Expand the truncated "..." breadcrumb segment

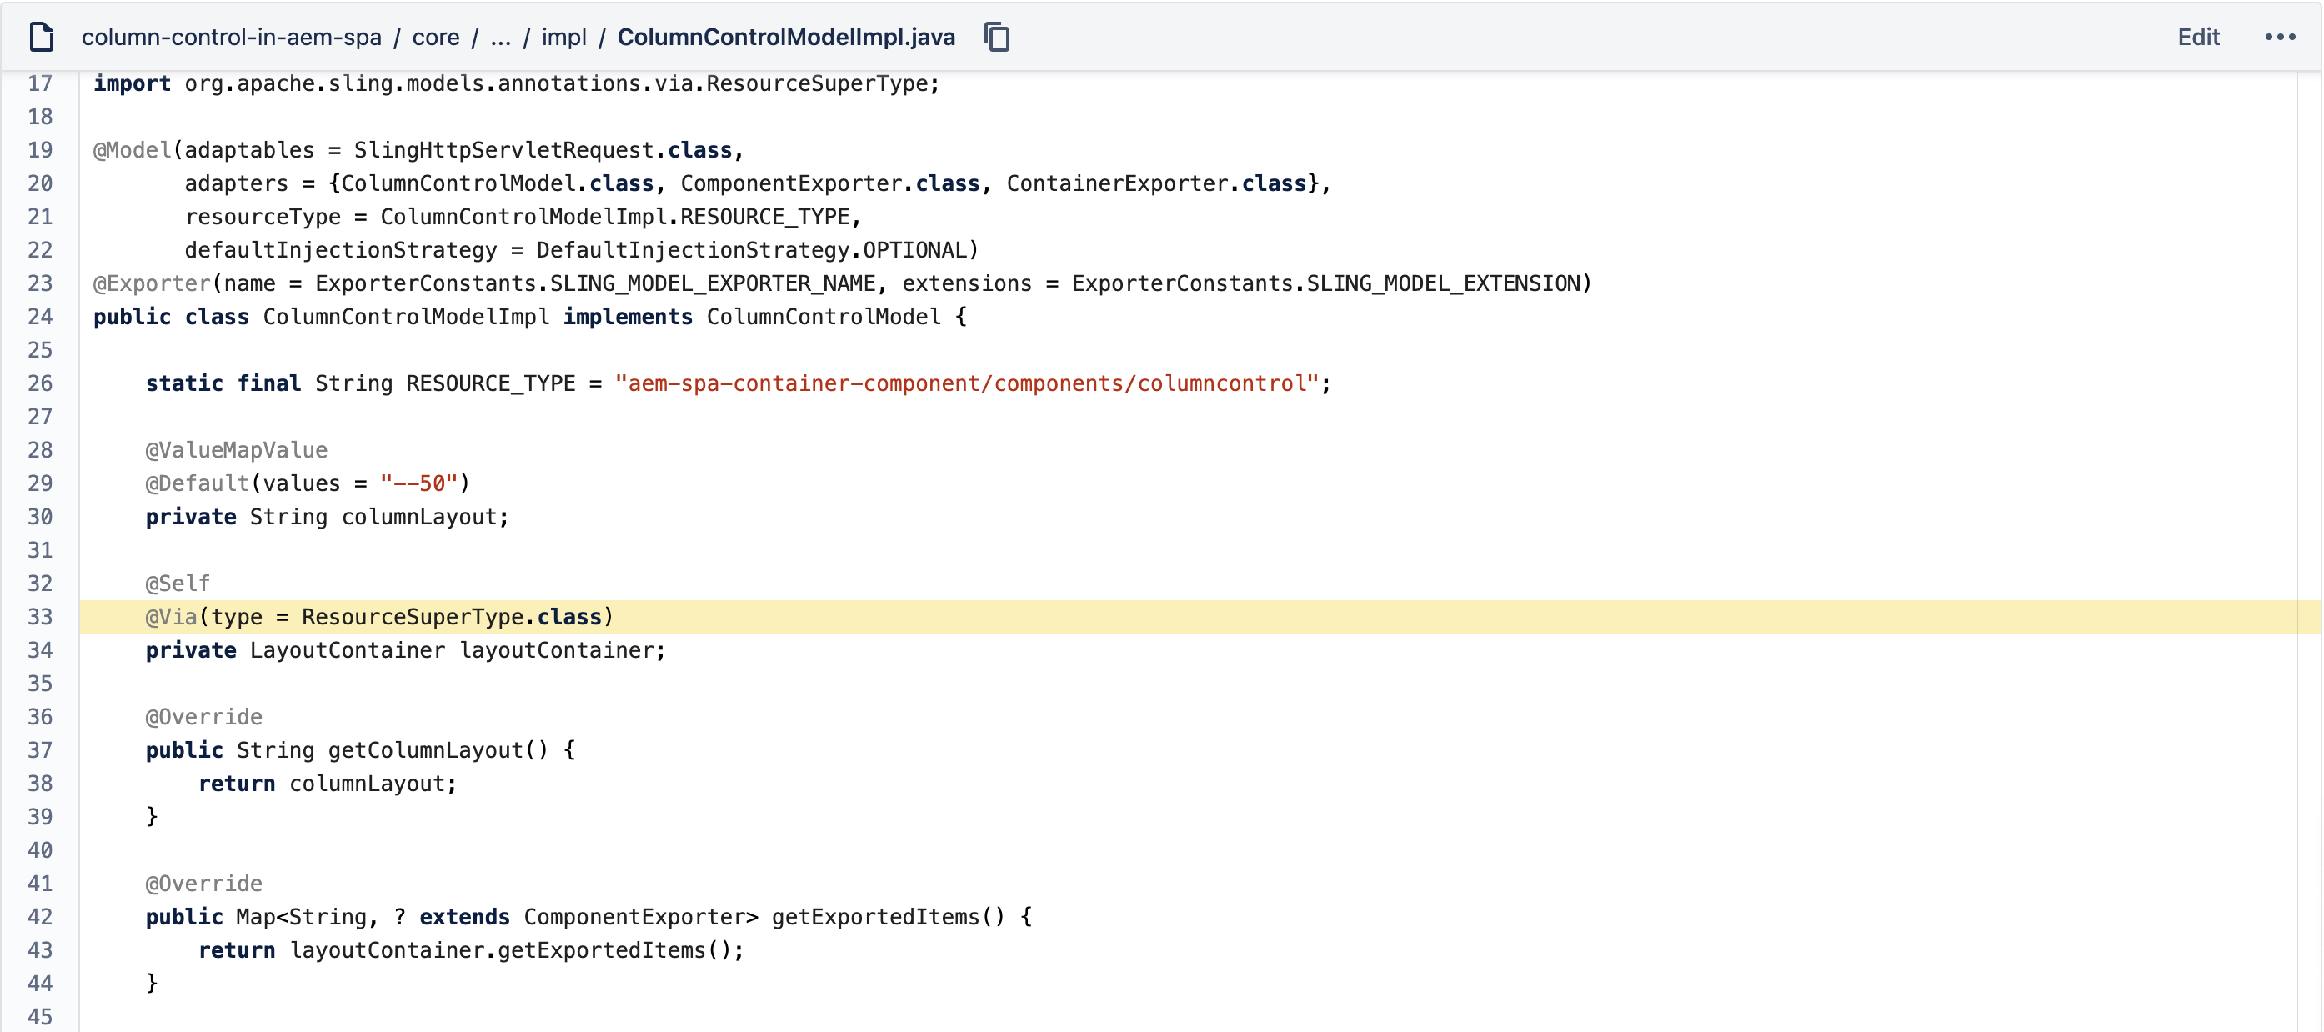501,37
